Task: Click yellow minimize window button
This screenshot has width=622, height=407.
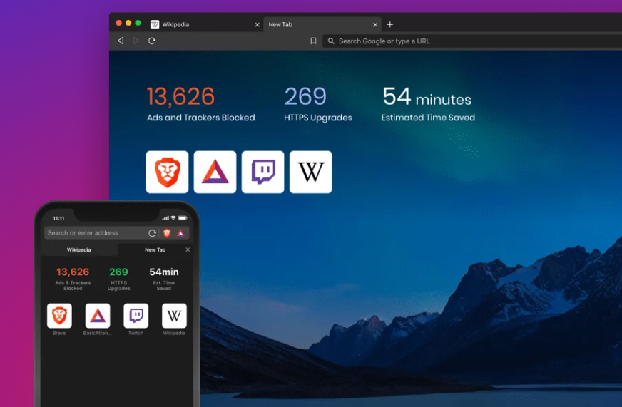Action: pyautogui.click(x=128, y=23)
